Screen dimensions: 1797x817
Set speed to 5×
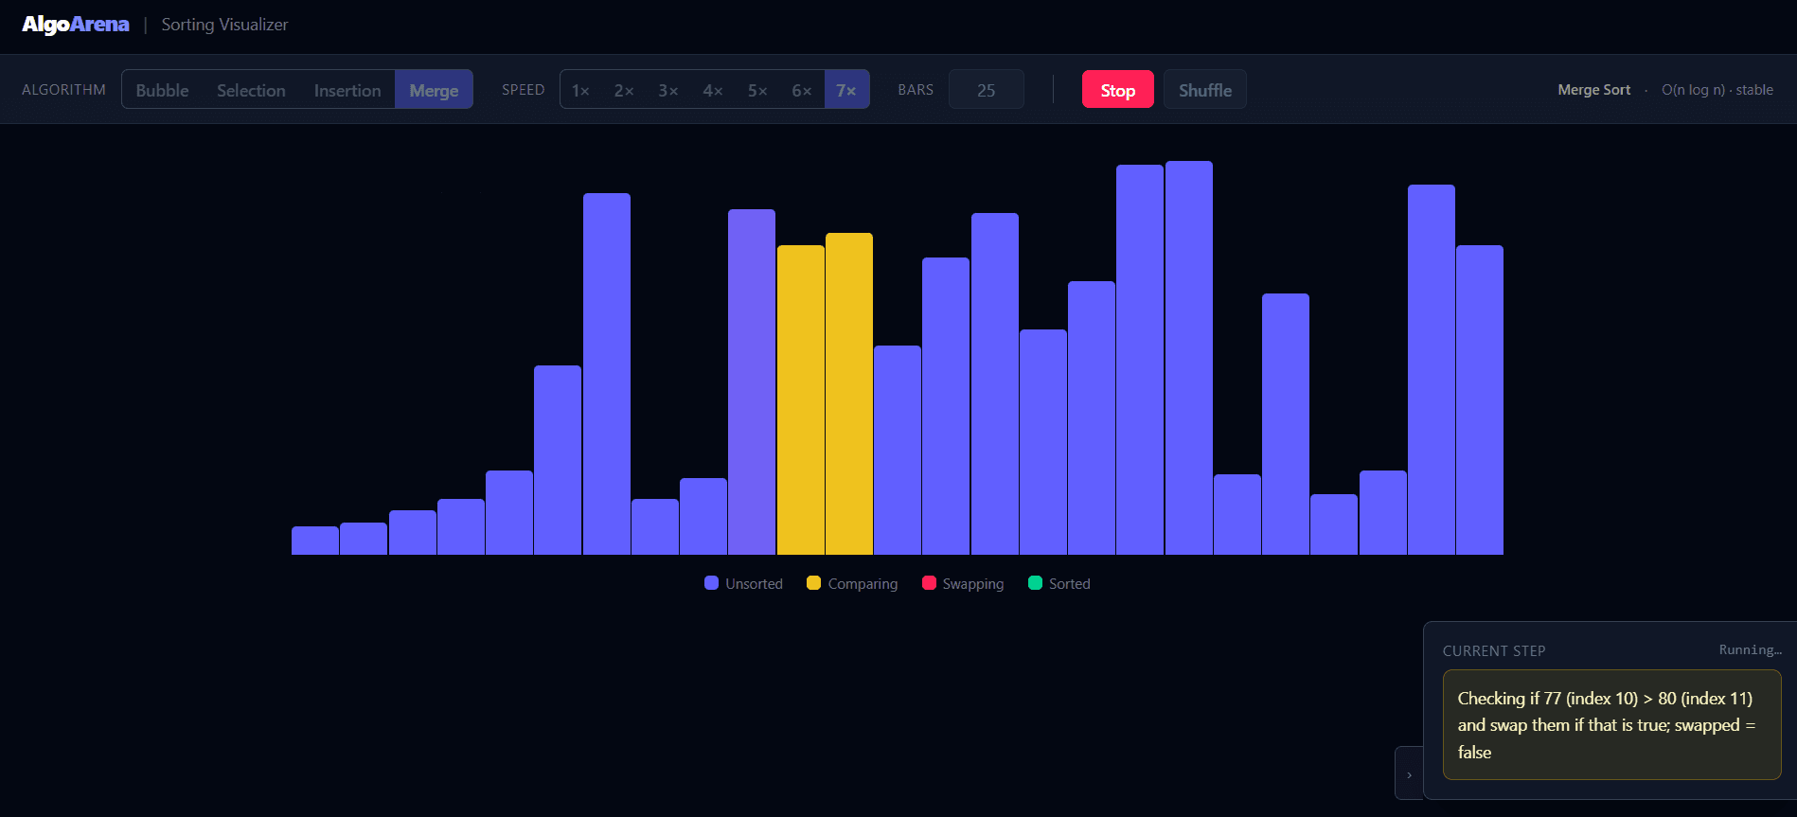pyautogui.click(x=757, y=90)
